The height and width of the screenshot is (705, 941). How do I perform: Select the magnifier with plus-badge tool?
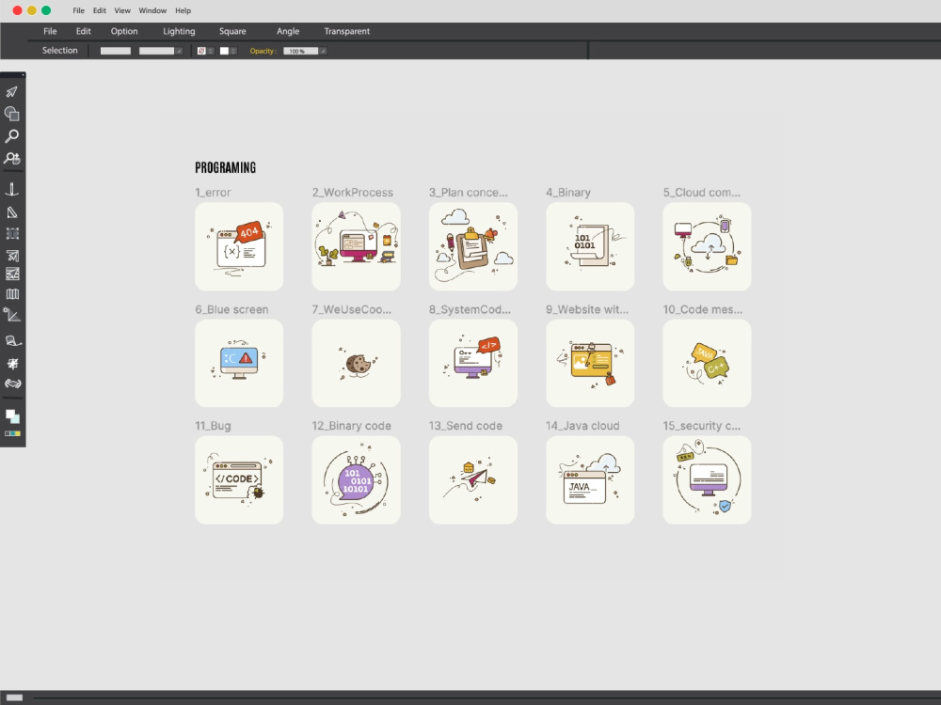12,158
